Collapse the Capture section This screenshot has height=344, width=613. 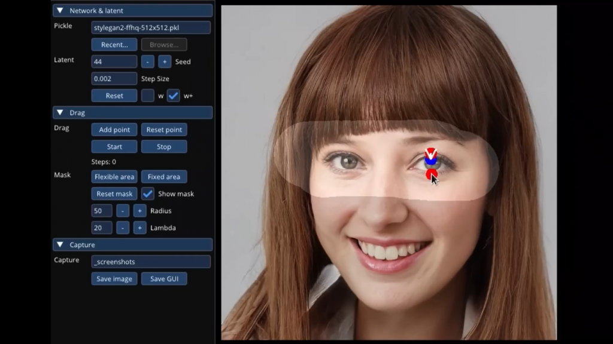point(132,244)
